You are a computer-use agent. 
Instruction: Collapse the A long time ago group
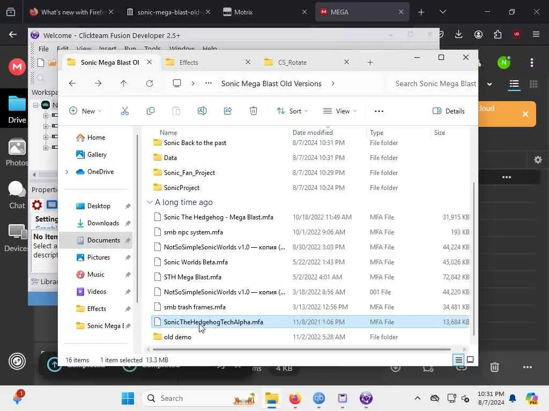pos(150,202)
